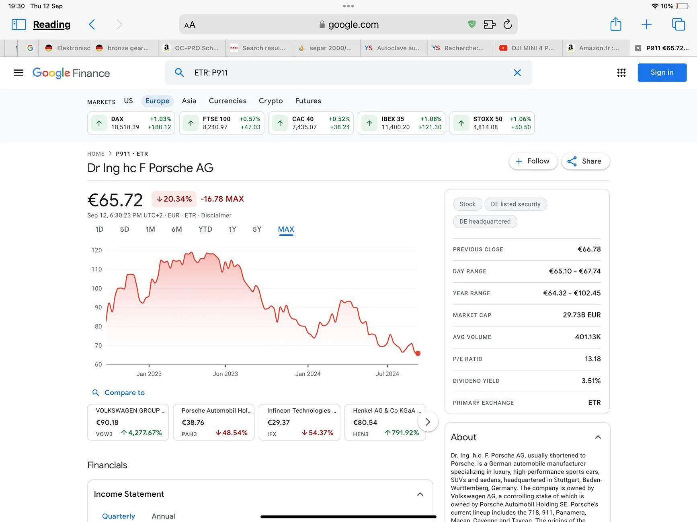Switch financials to Quarterly view
This screenshot has width=697, height=522.
point(119,516)
